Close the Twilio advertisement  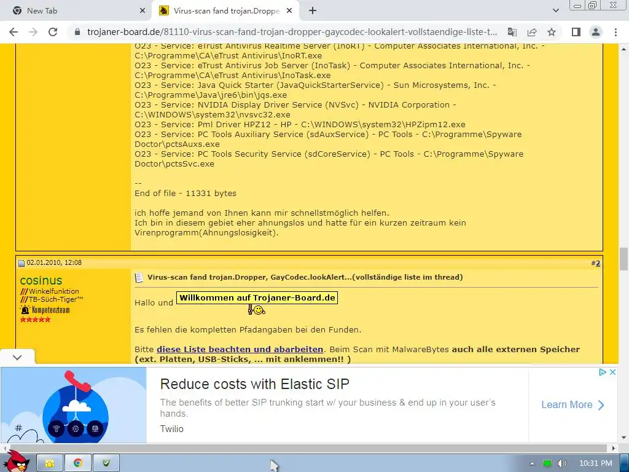612,372
